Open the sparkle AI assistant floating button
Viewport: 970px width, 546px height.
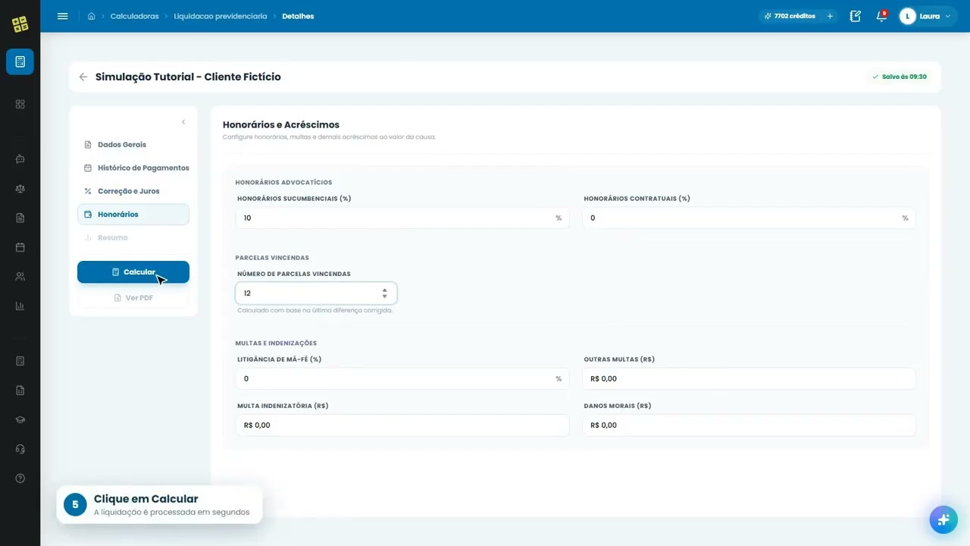tap(943, 519)
